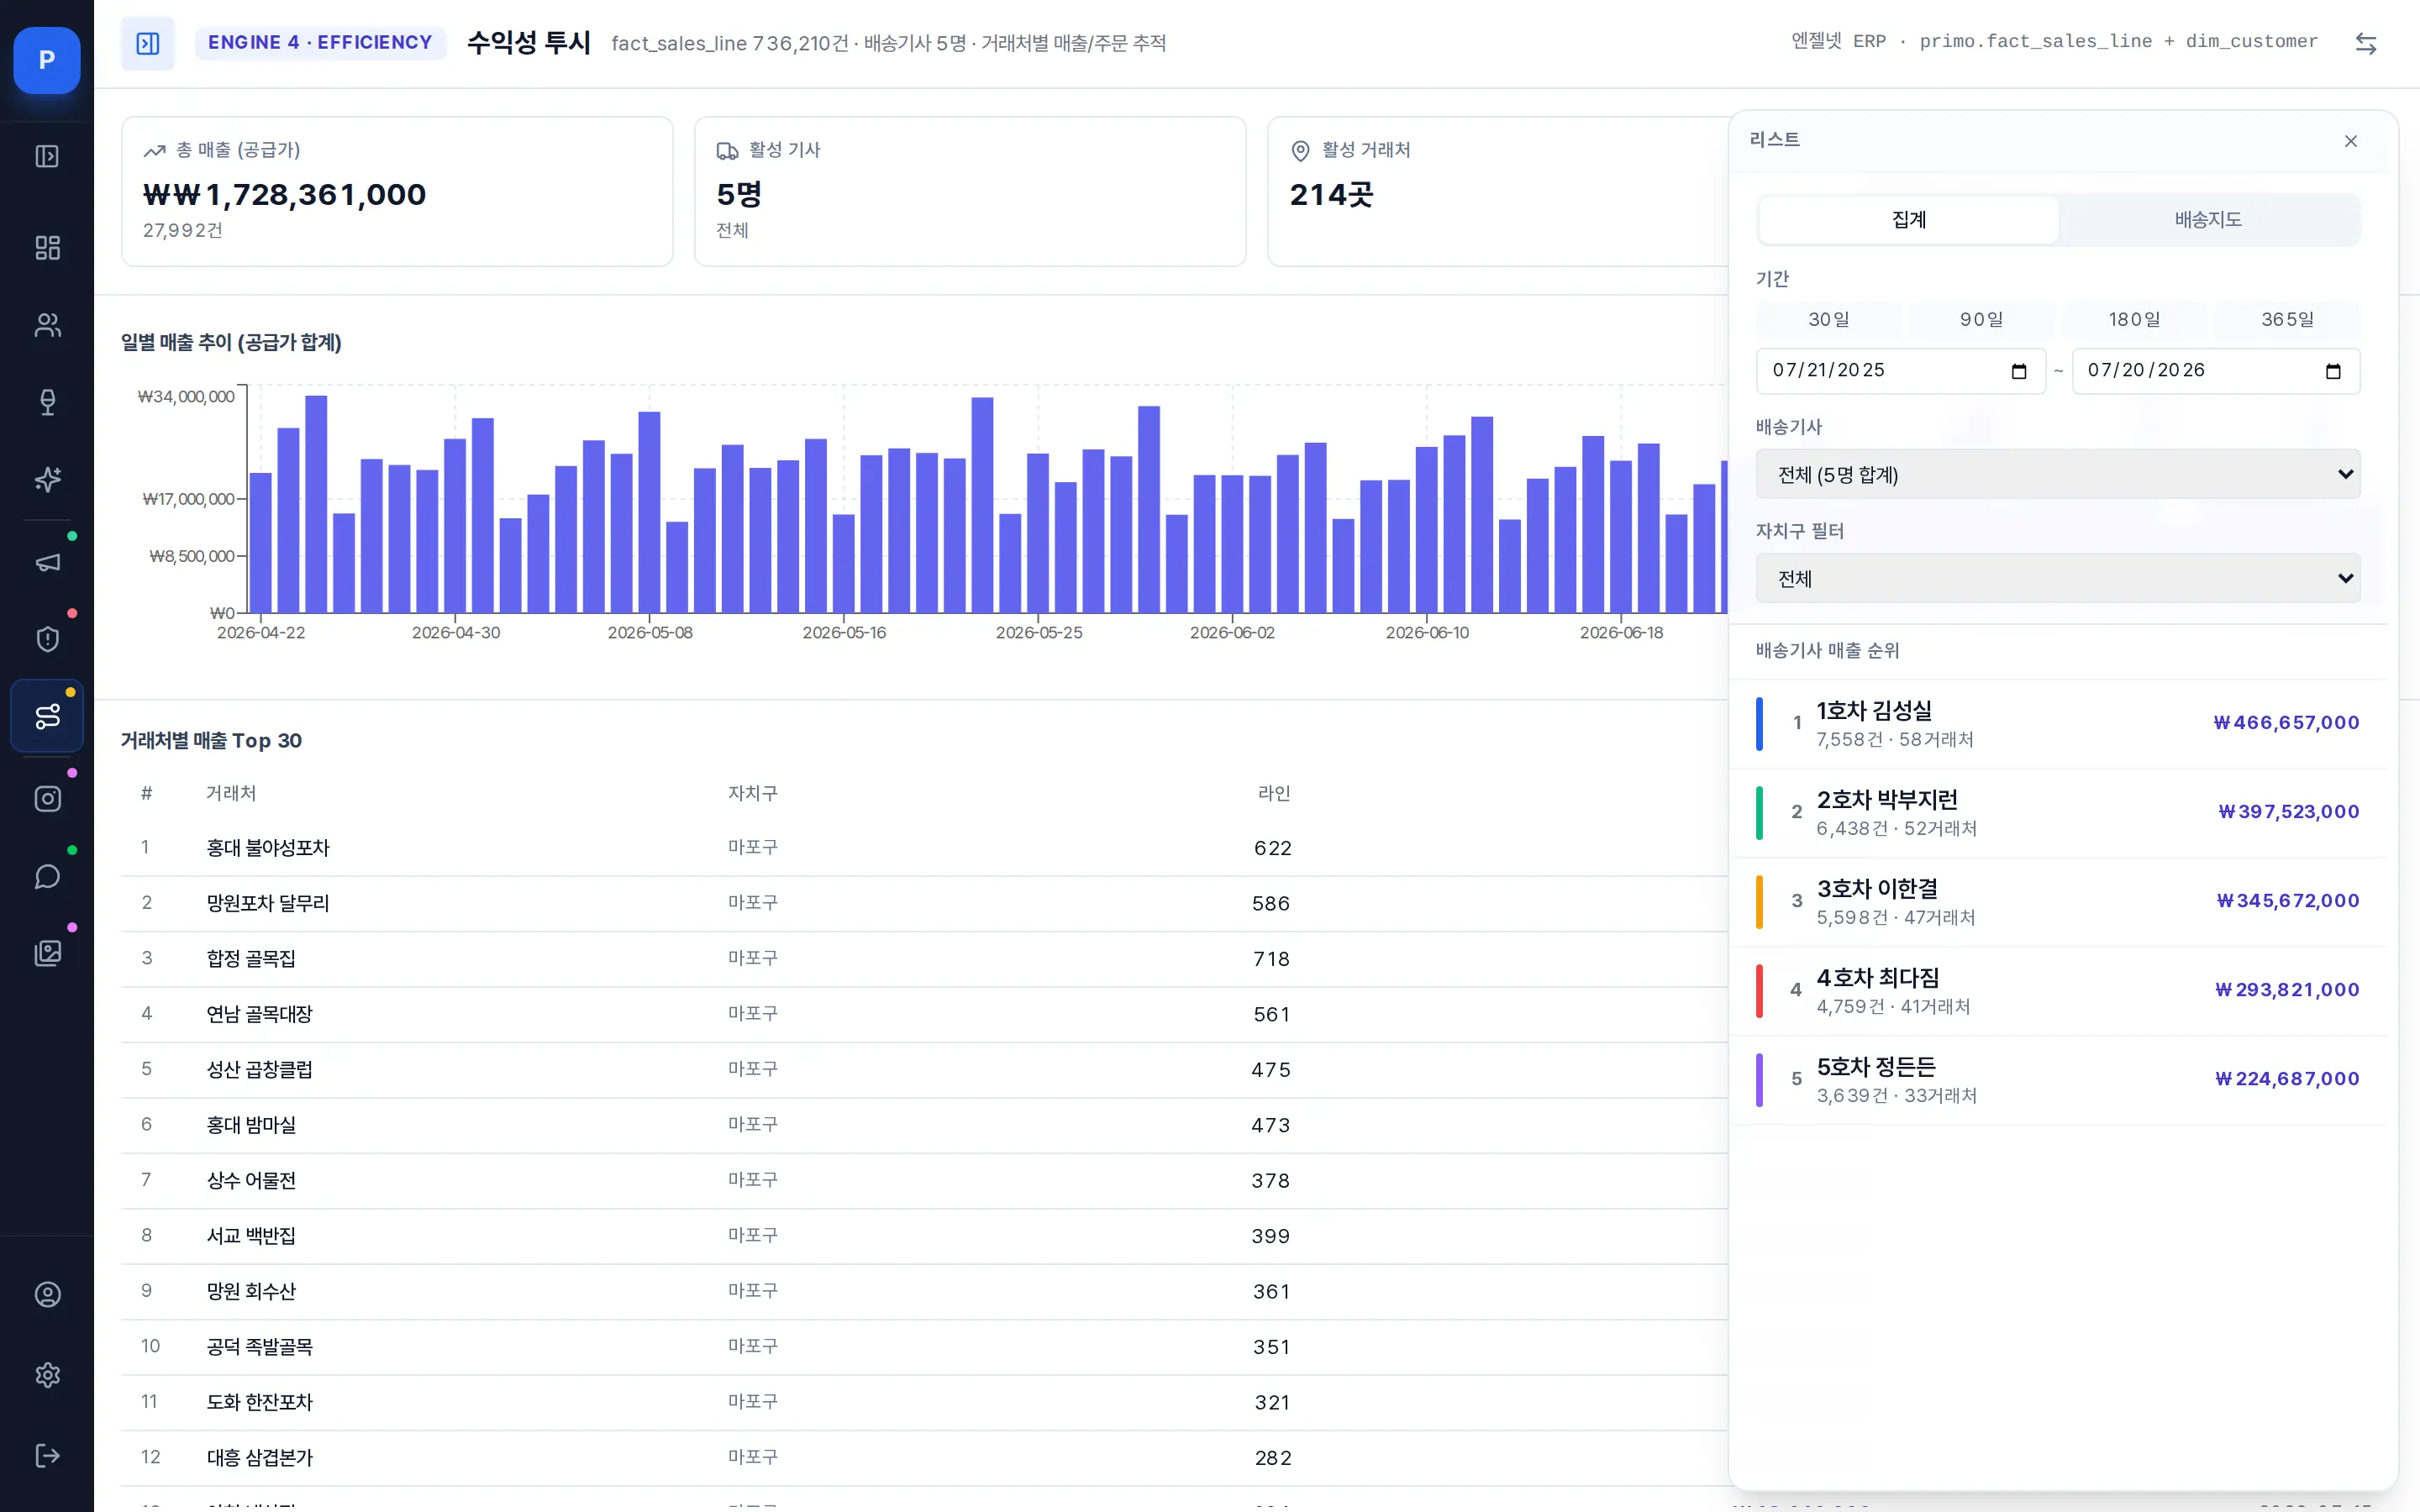Select customer row 홍대 불야성포차
Image resolution: width=2420 pixels, height=1512 pixels.
pos(925,848)
